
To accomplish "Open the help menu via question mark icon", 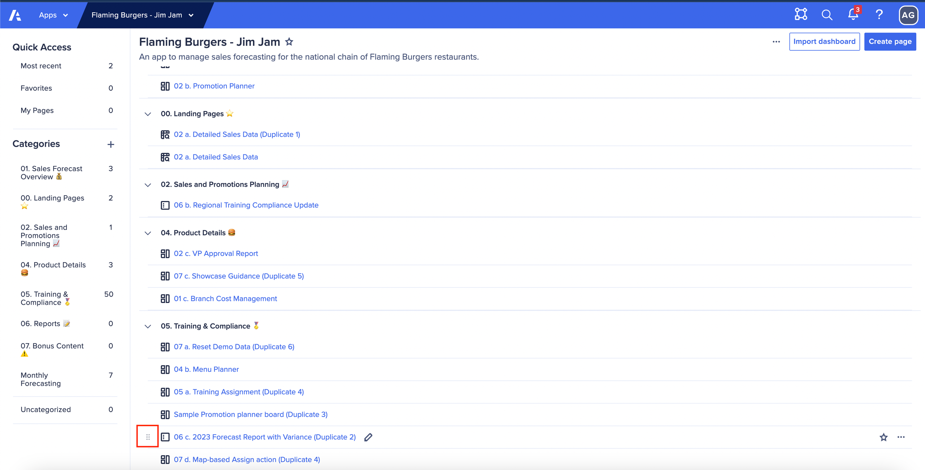I will tap(879, 14).
